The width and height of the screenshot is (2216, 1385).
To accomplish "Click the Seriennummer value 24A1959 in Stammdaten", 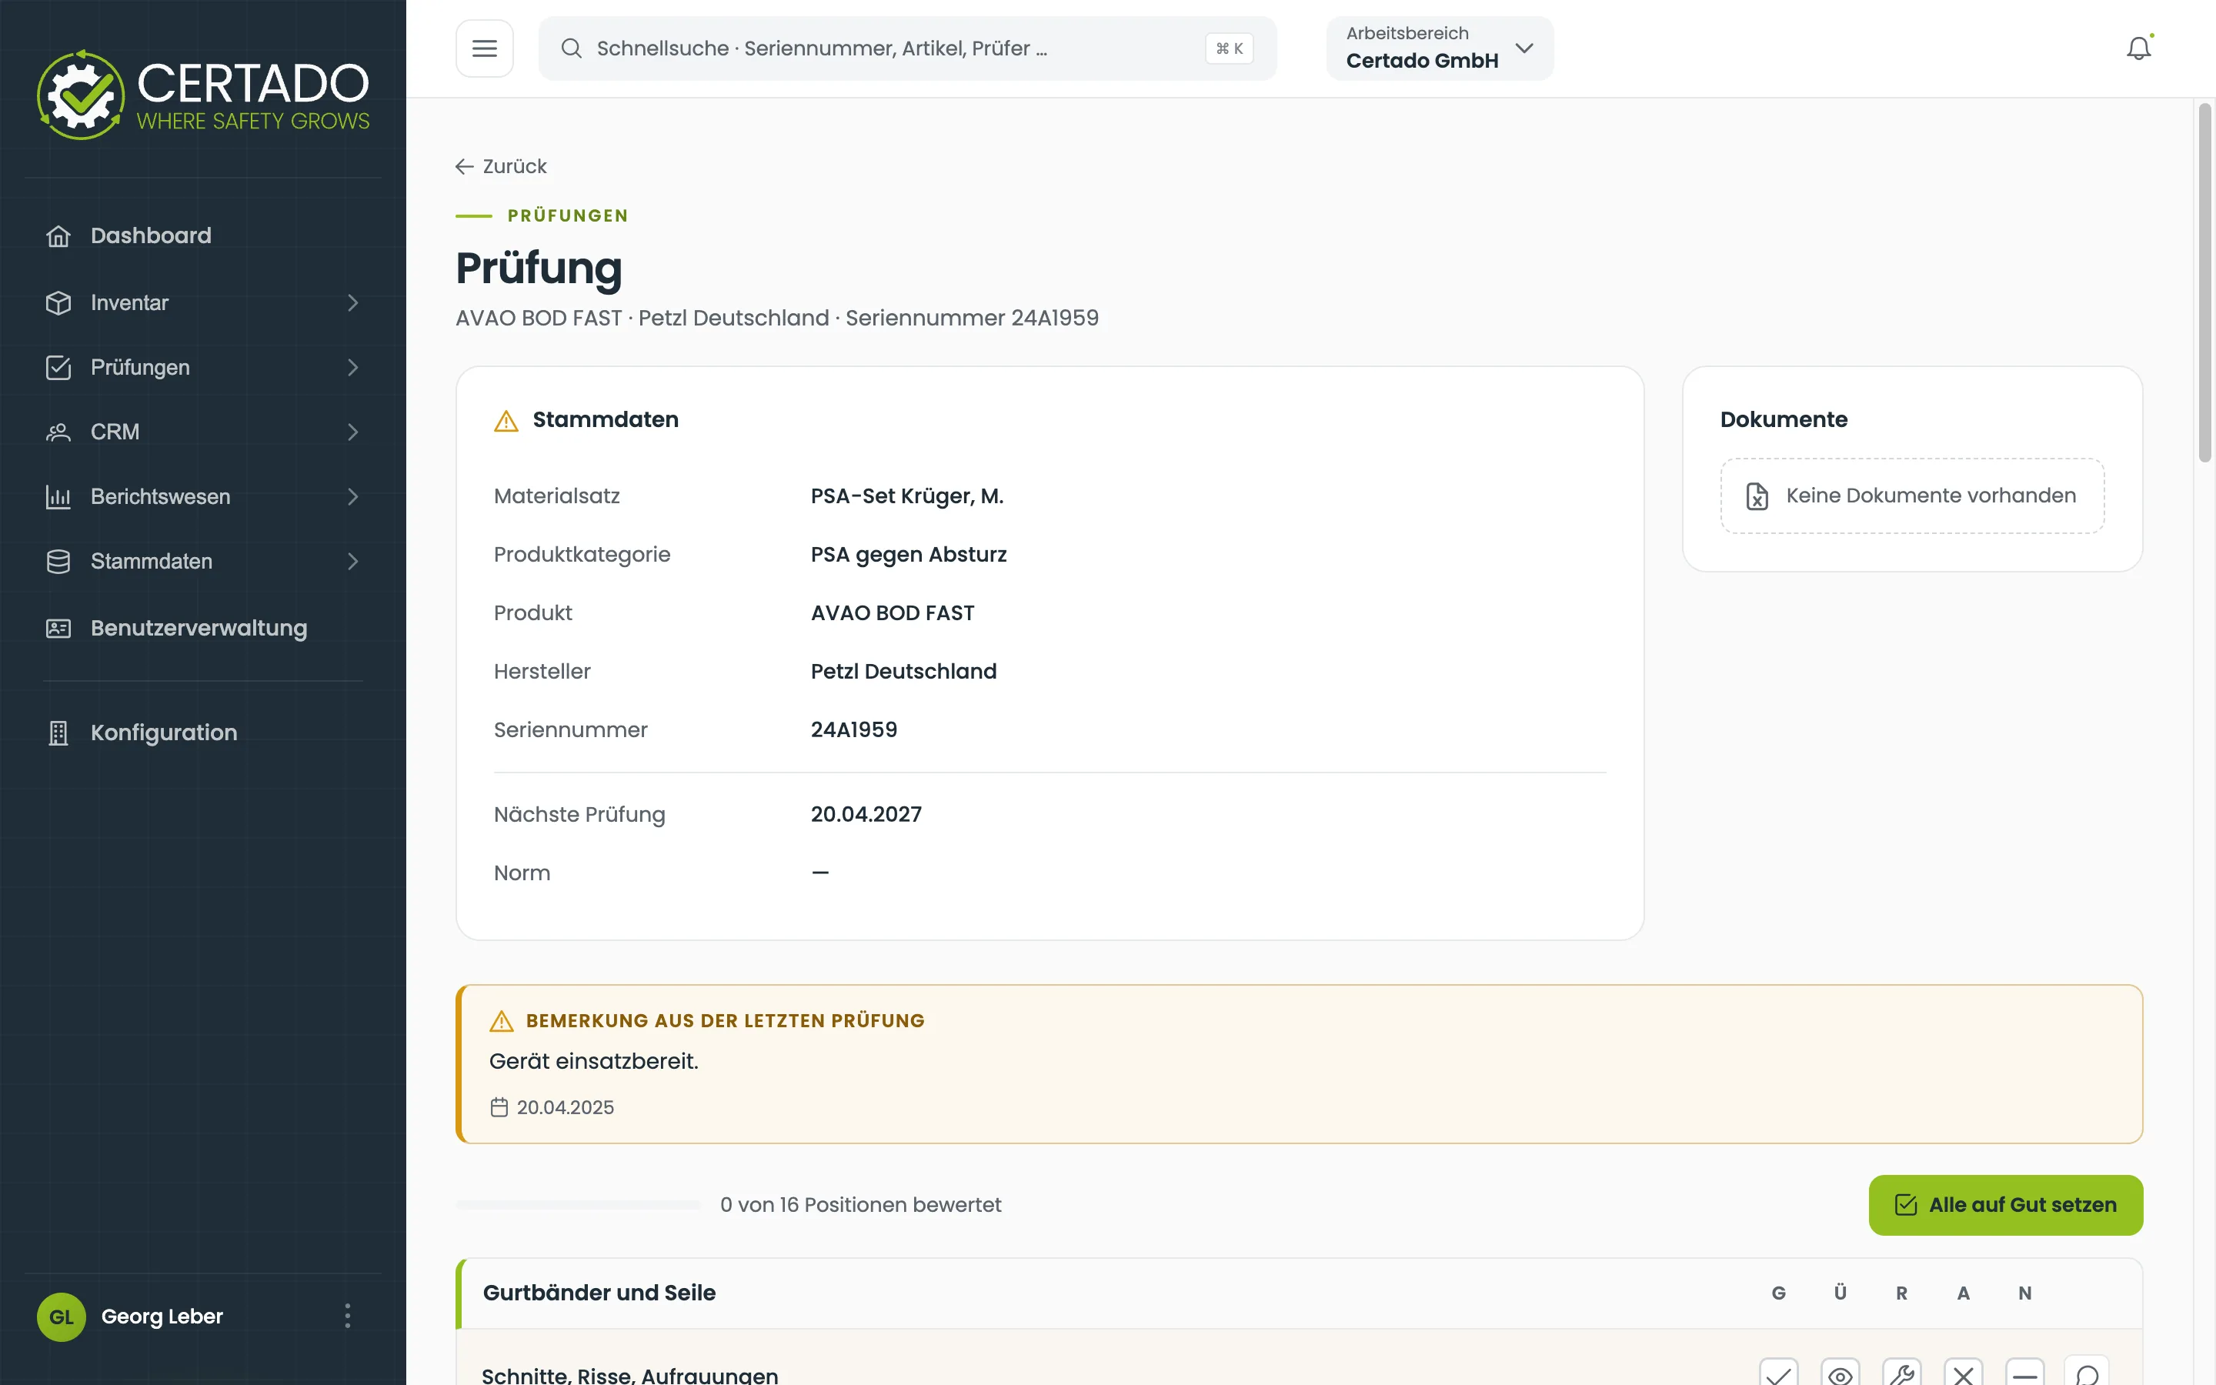I will click(x=853, y=730).
